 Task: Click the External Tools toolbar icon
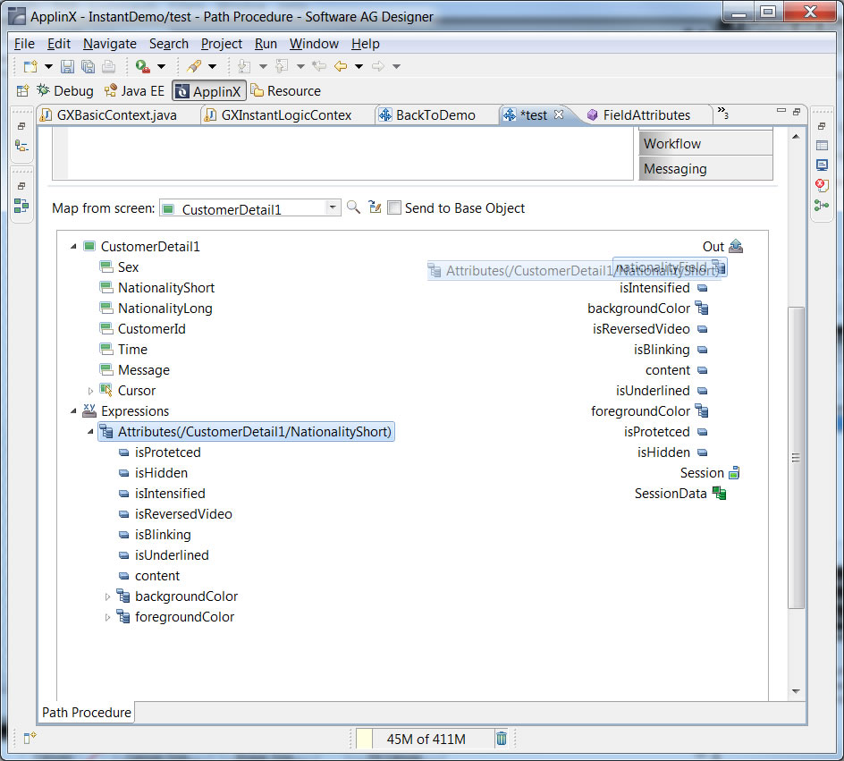click(194, 66)
